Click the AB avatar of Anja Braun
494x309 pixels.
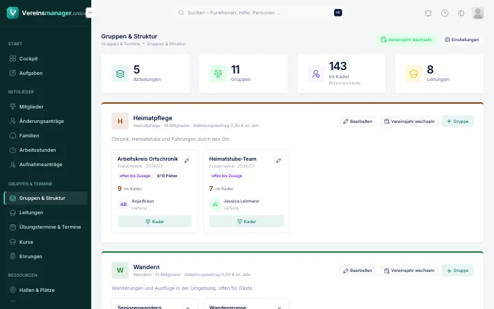click(123, 205)
